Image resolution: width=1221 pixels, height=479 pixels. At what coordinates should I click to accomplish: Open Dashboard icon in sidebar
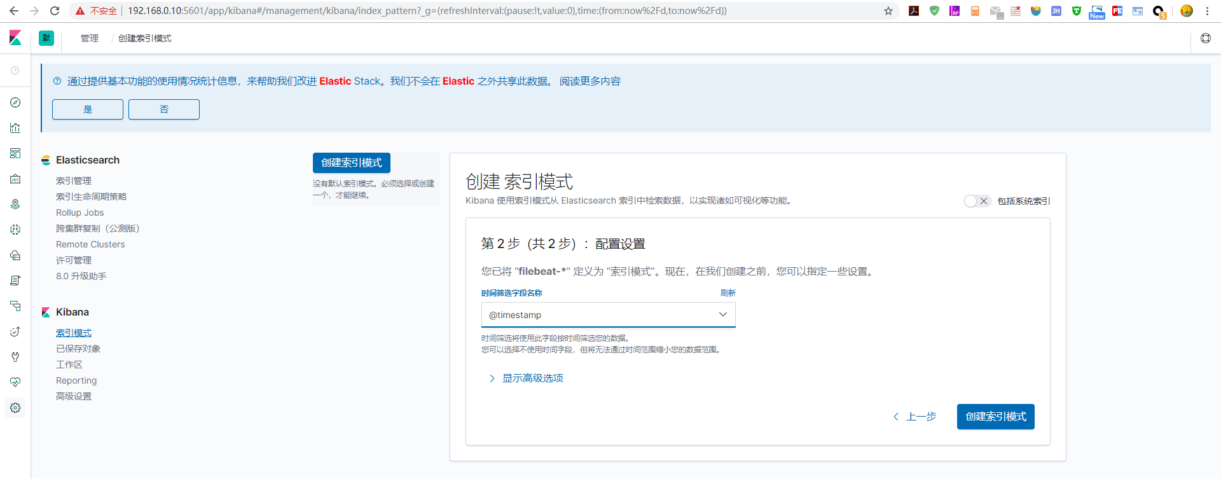pos(15,153)
